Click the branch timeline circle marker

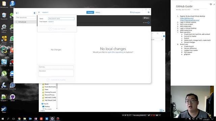click(148, 23)
